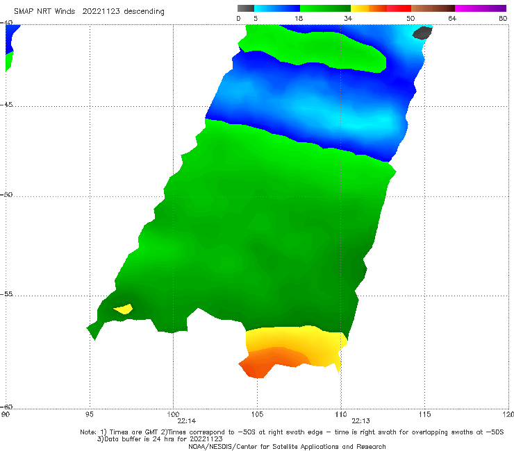Viewport: 514px width, 451px height.
Task: Click the color bar label '18'
Action: (x=299, y=18)
